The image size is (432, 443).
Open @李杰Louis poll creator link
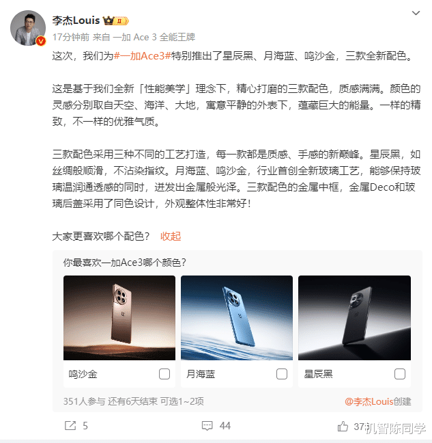pos(369,401)
